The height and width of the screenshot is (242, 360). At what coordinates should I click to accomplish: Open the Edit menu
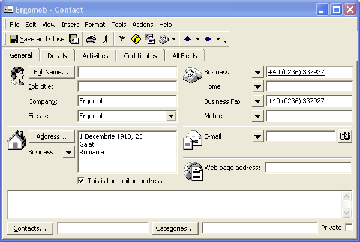click(x=31, y=25)
